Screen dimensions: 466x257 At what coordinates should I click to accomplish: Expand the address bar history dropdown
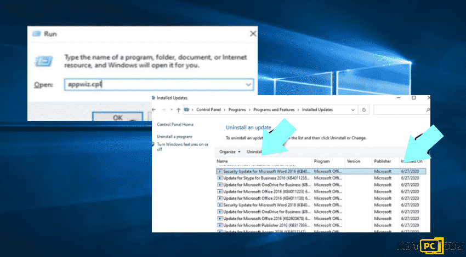(x=353, y=110)
